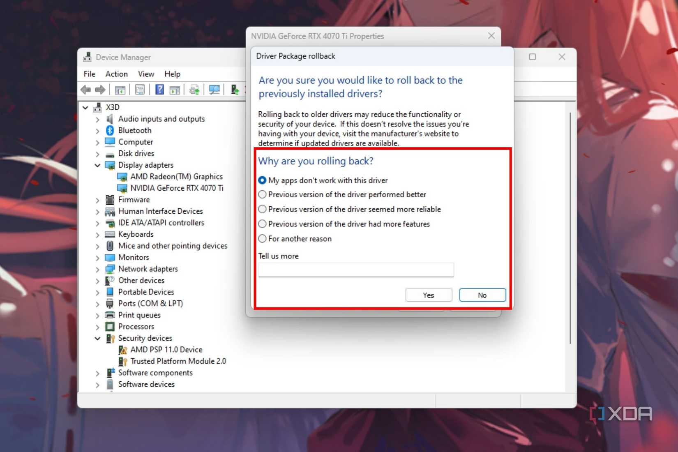Click inside the 'Tell us more' text field

[355, 270]
